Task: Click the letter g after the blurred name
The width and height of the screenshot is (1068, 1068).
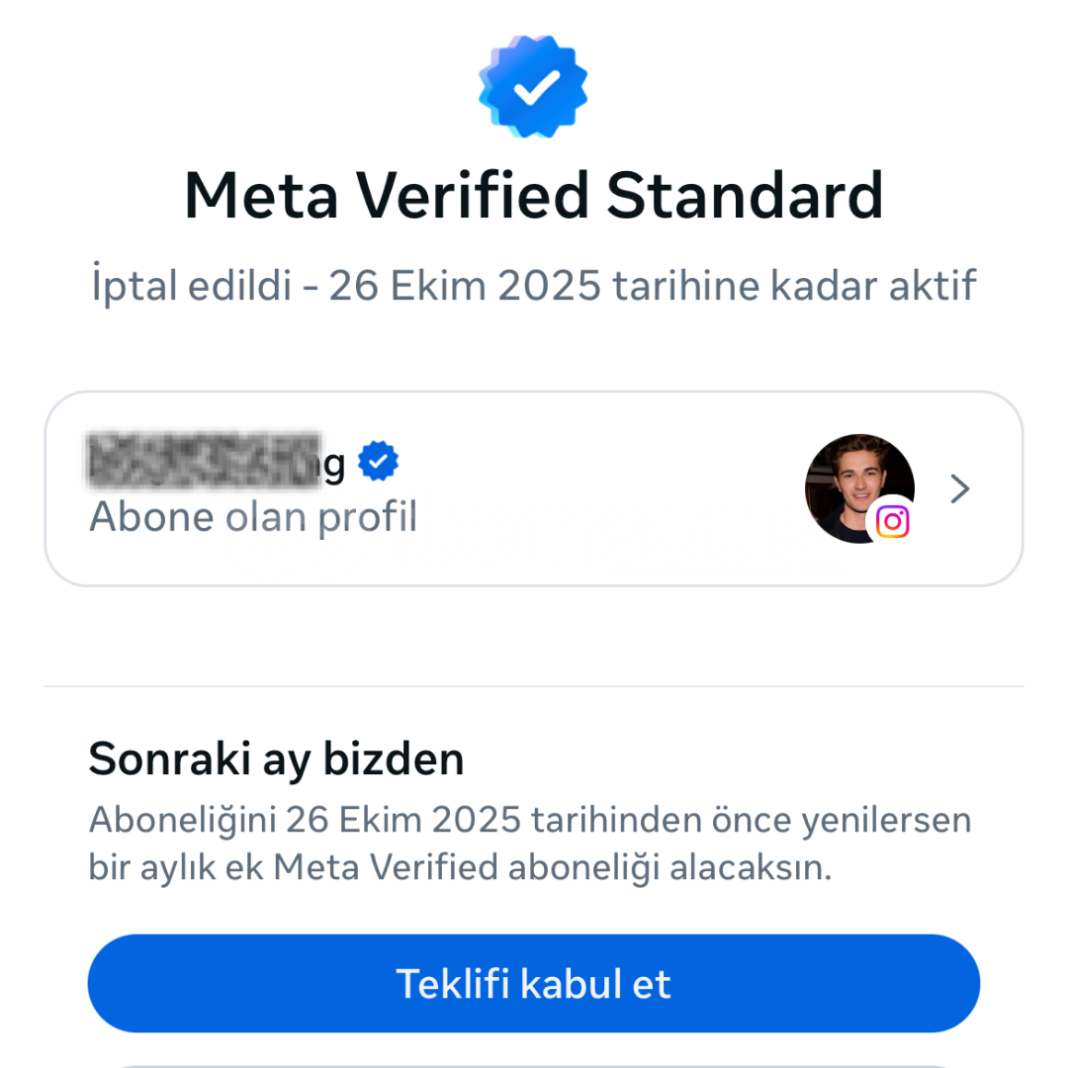Action: click(x=334, y=467)
